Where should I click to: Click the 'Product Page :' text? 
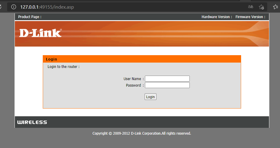(x=30, y=17)
